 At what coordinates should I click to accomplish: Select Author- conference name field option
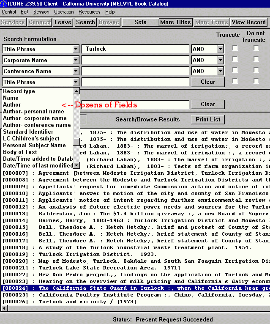37,125
